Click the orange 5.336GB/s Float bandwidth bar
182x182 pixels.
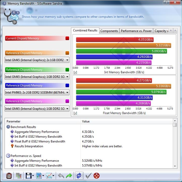[x=123, y=86]
